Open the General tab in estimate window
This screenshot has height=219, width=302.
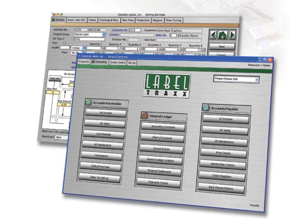coord(58,20)
